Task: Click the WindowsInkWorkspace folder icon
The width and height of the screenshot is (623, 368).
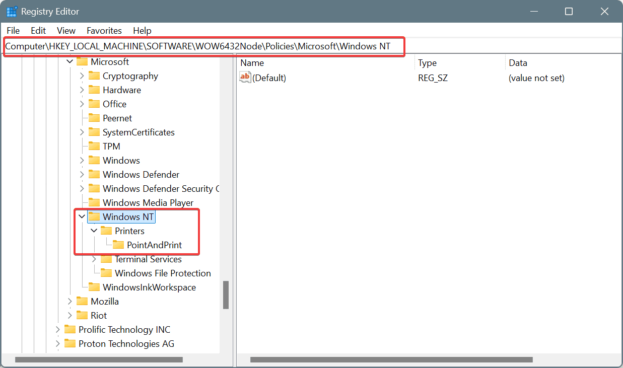Action: (94, 287)
